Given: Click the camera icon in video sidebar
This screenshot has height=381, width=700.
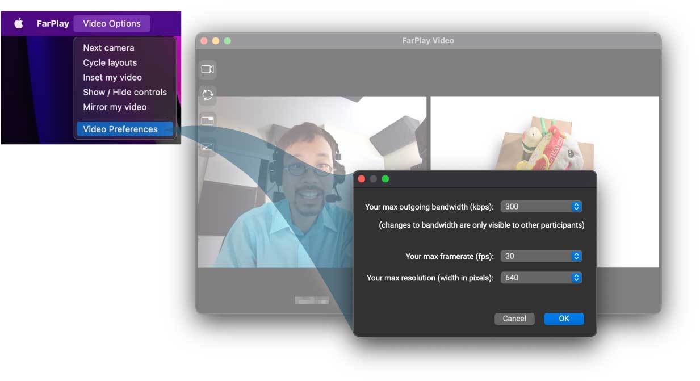Looking at the screenshot, I should coord(207,69).
